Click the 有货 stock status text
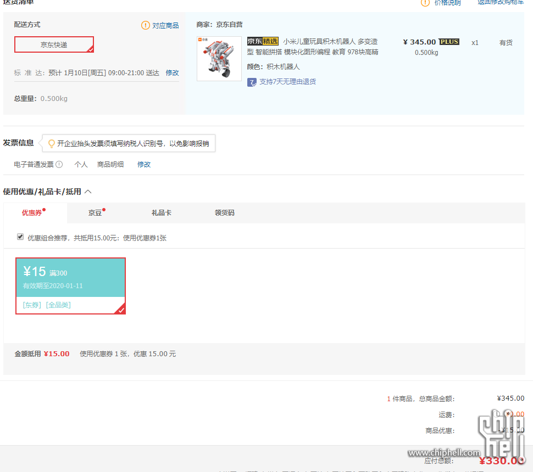This screenshot has width=533, height=472. (506, 43)
